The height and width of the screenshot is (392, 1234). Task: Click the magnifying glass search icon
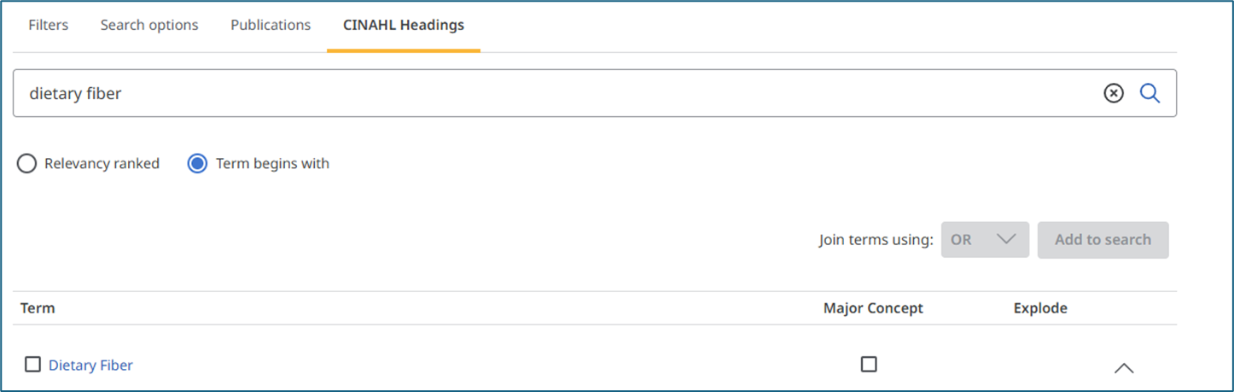click(x=1150, y=93)
